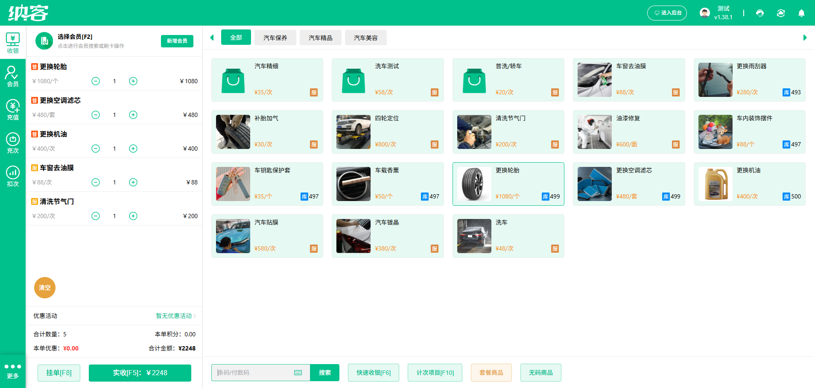This screenshot has width=815, height=388.
Task: Click the member card icon beside 选择会员
Action: point(44,41)
